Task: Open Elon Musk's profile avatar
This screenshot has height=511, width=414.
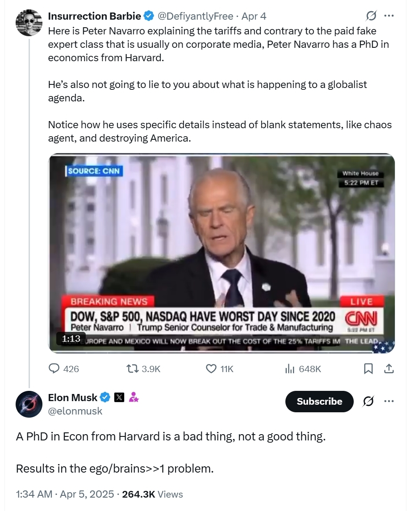Action: [29, 404]
